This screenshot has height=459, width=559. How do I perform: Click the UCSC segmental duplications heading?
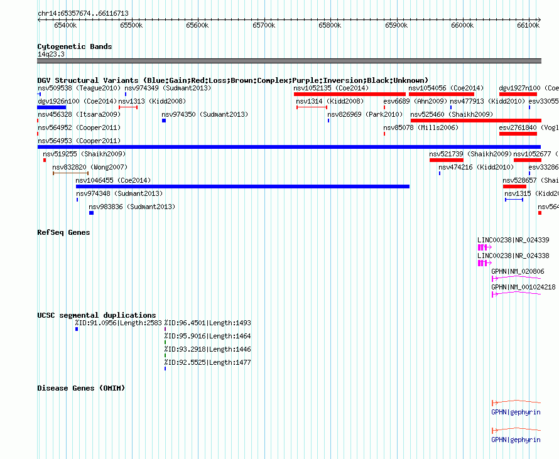click(x=97, y=315)
